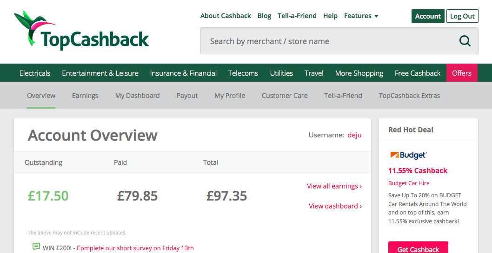Open Entertainment & Leisure category
492x253 pixels.
point(100,73)
